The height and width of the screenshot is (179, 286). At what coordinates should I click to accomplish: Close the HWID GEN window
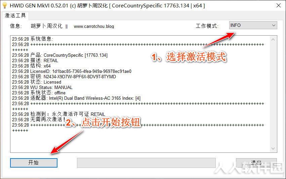(279, 5)
